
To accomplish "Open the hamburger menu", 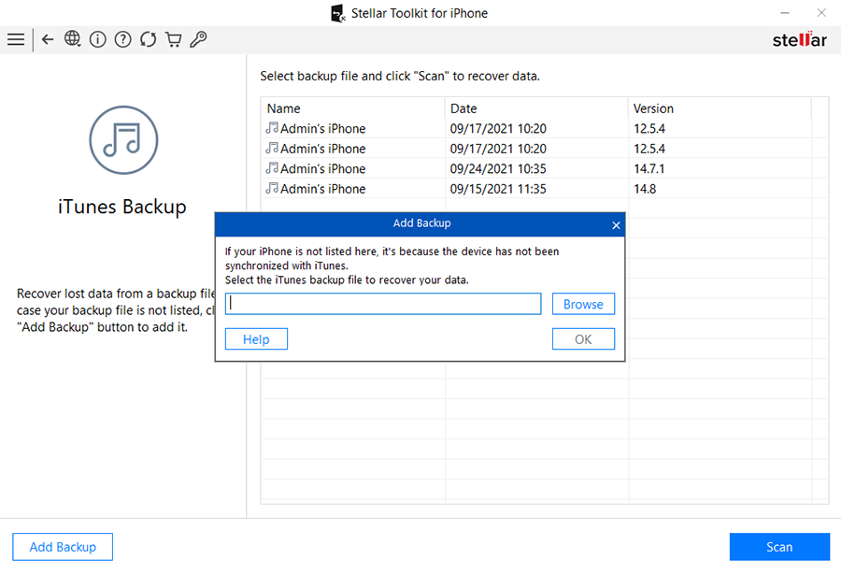I will 16,39.
